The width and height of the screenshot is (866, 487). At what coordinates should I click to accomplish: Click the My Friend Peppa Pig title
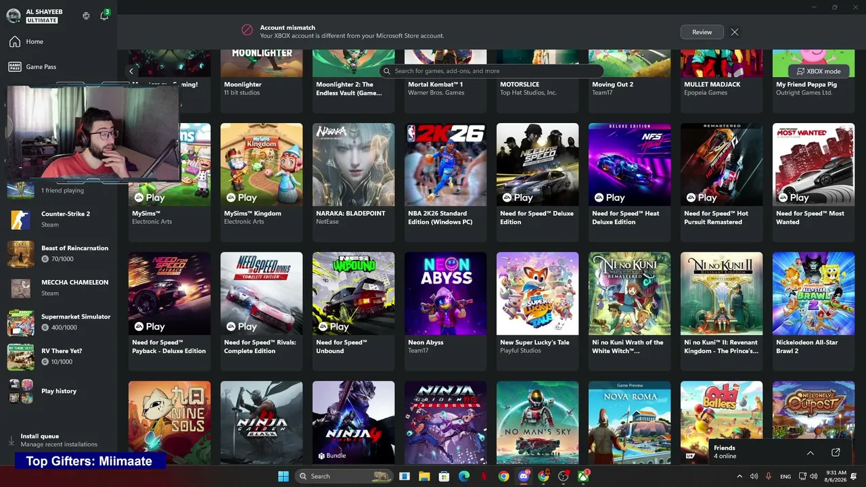806,85
